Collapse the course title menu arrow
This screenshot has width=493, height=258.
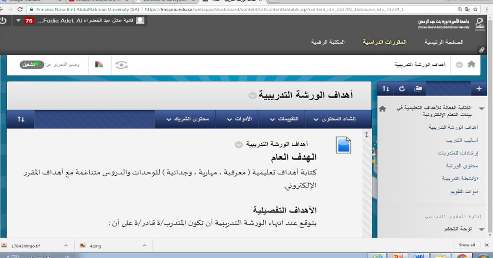(481, 109)
